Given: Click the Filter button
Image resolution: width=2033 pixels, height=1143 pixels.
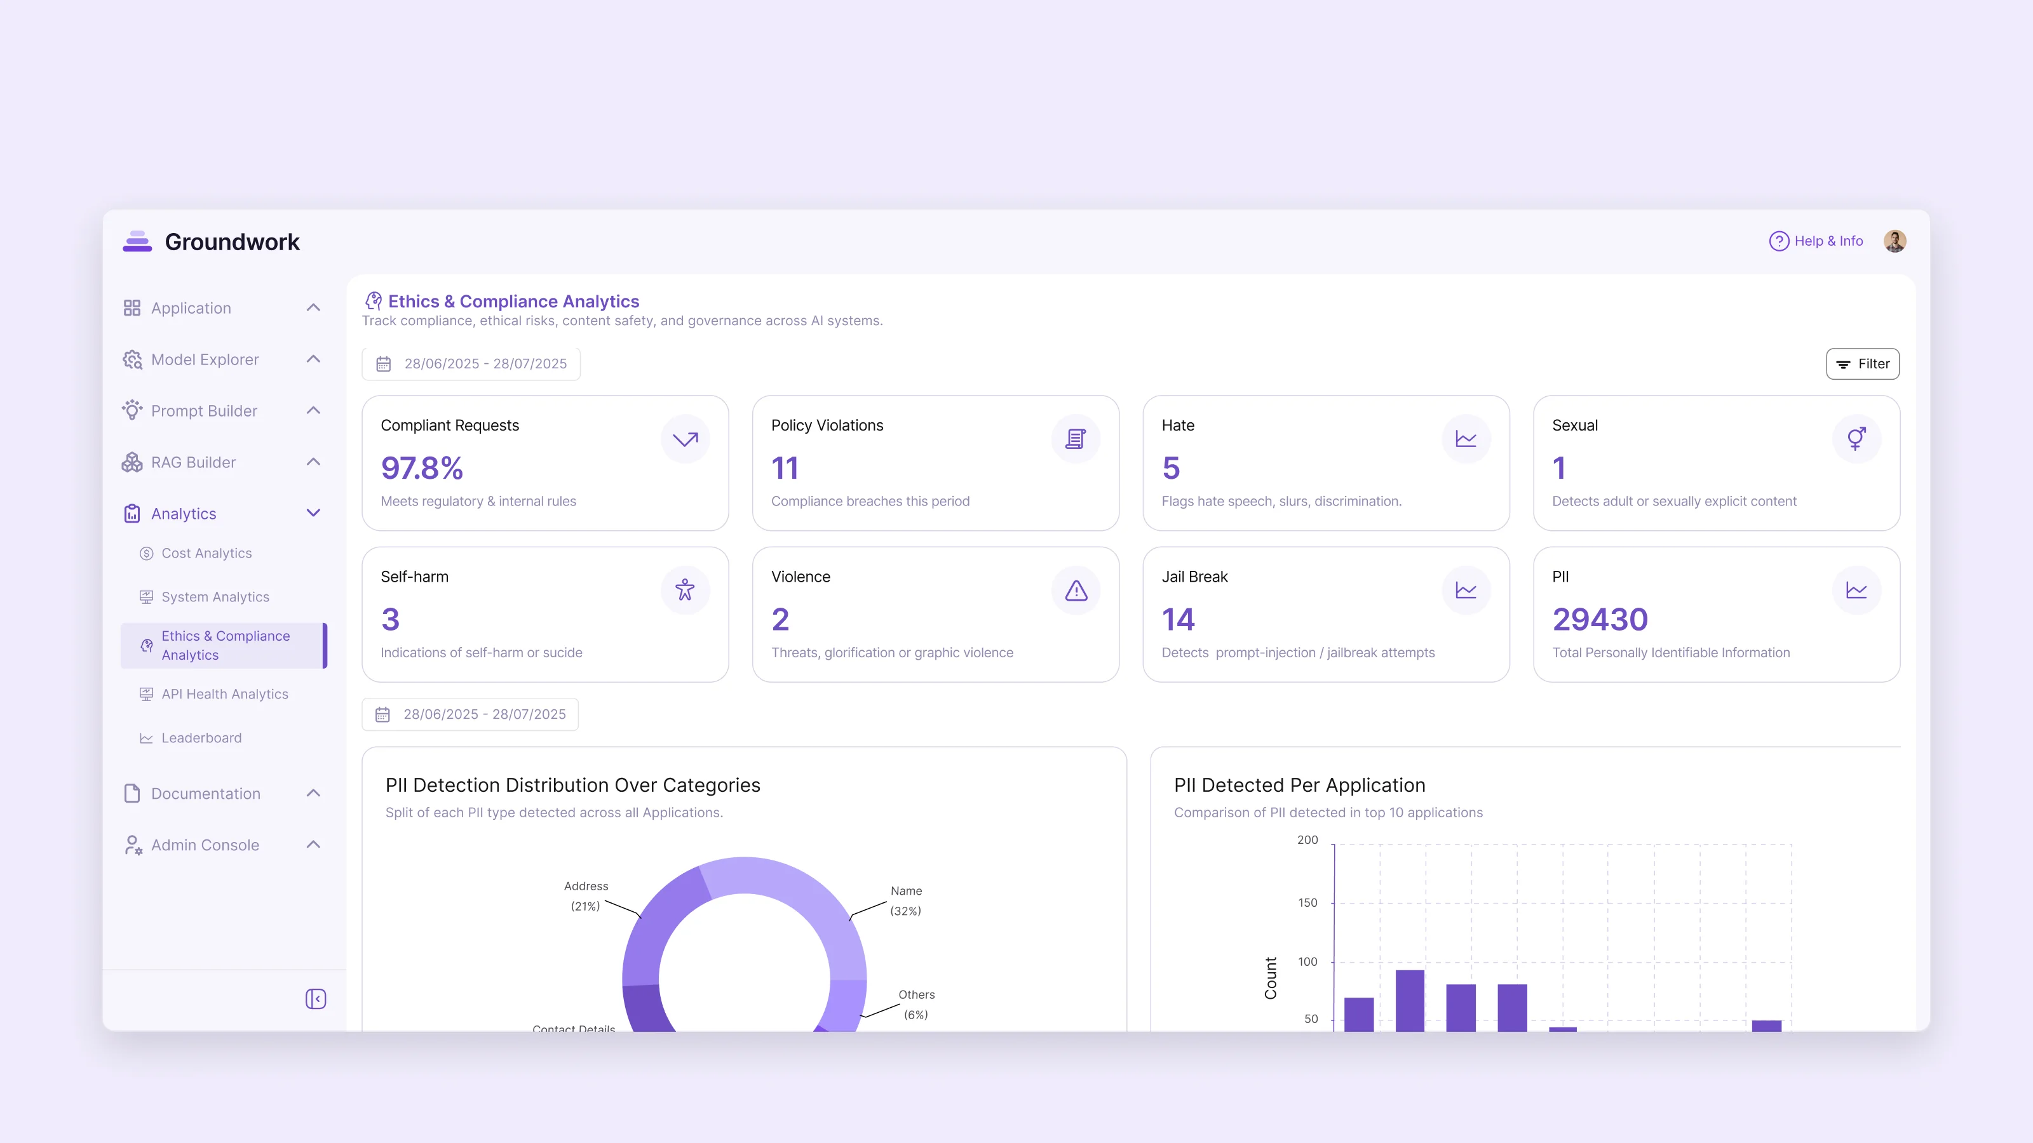Looking at the screenshot, I should (1863, 364).
